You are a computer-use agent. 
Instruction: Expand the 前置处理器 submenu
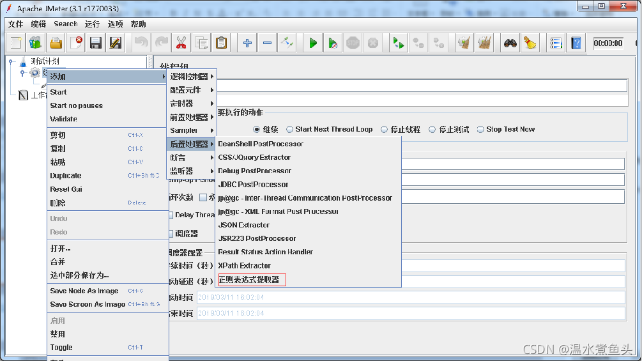(191, 117)
